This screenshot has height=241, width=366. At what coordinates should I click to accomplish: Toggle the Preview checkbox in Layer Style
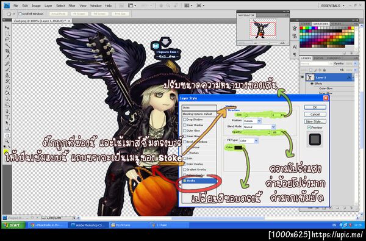(x=309, y=128)
